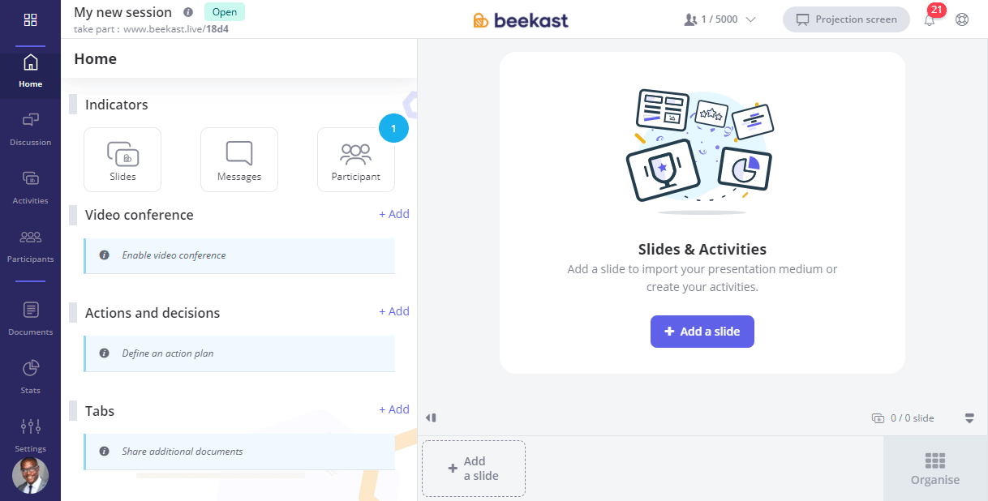Open notifications bell with 21 alerts
Viewport: 988px width, 501px height.
930,19
